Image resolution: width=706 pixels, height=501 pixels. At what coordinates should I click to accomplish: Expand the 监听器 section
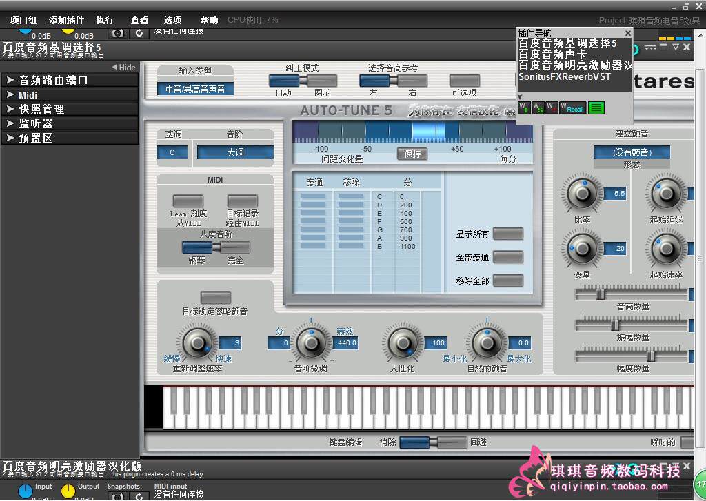click(70, 123)
